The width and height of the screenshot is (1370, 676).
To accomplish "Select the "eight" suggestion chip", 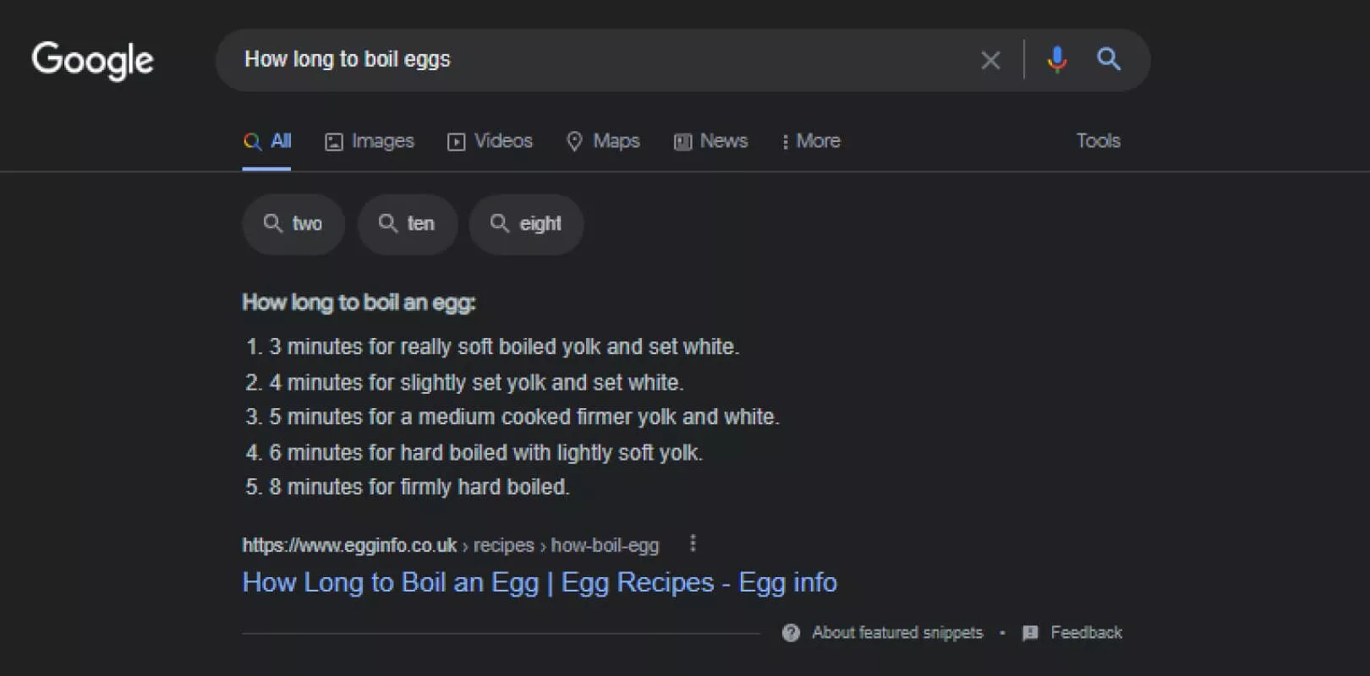I will click(526, 224).
